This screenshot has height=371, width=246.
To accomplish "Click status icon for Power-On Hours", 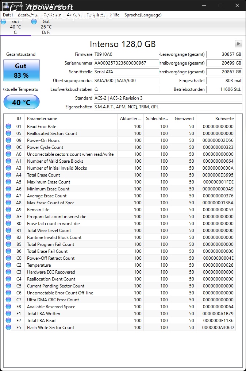I will (8, 140).
